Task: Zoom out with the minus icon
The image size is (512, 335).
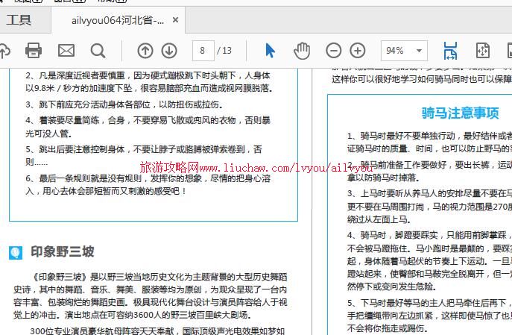Action: (334, 51)
